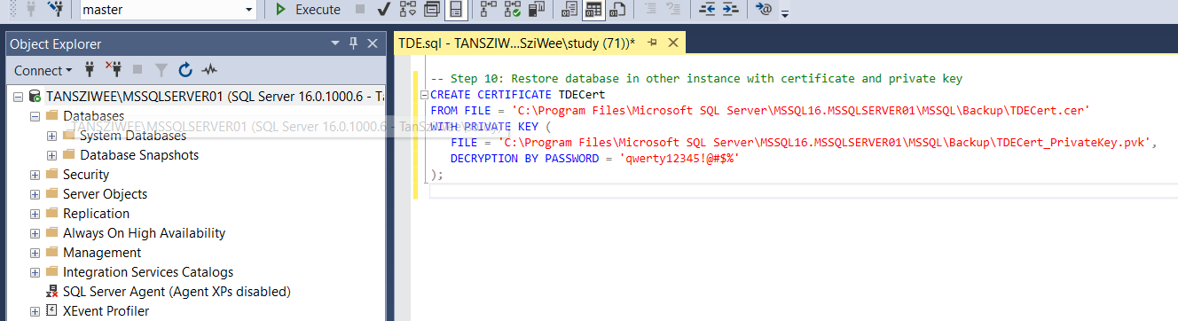Open the Connect dropdown in Object Explorer

tap(43, 70)
